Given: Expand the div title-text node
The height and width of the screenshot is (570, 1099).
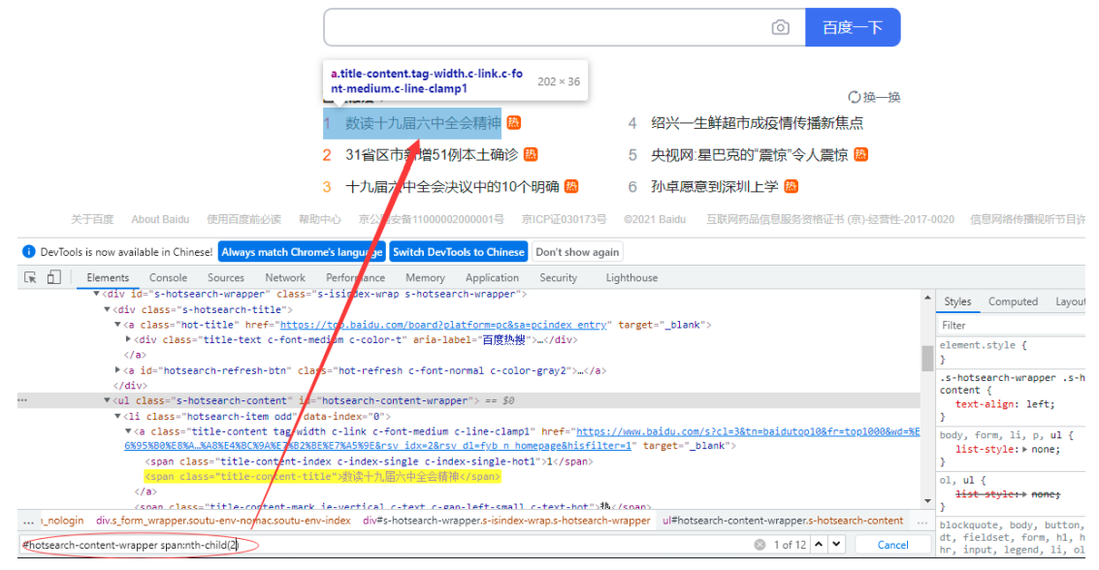Looking at the screenshot, I should (129, 340).
